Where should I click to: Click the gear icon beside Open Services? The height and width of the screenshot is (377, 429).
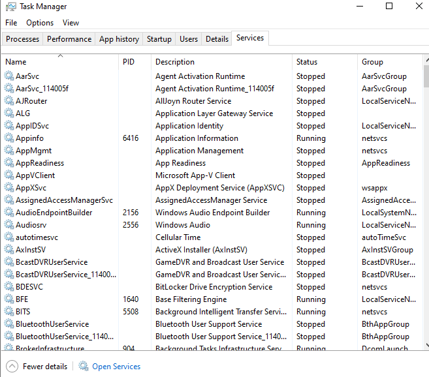84,366
